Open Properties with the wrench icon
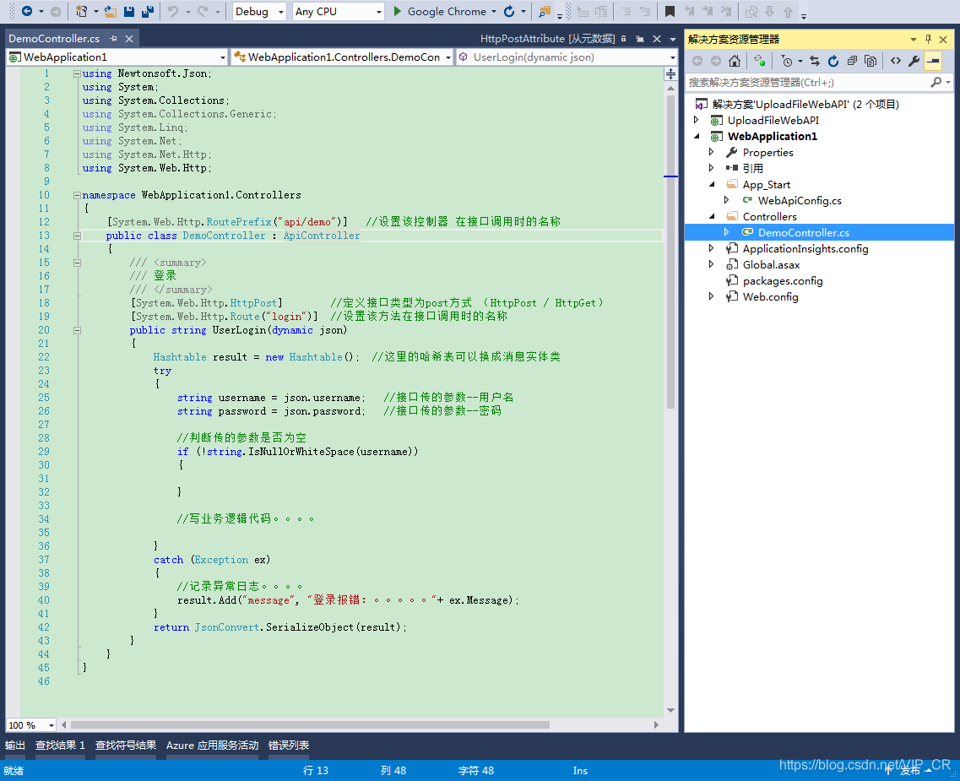The image size is (960, 781). click(914, 61)
